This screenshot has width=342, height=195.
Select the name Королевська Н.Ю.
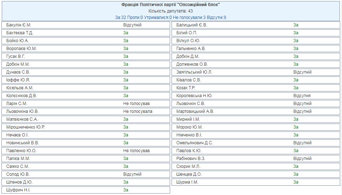pyautogui.click(x=194, y=96)
